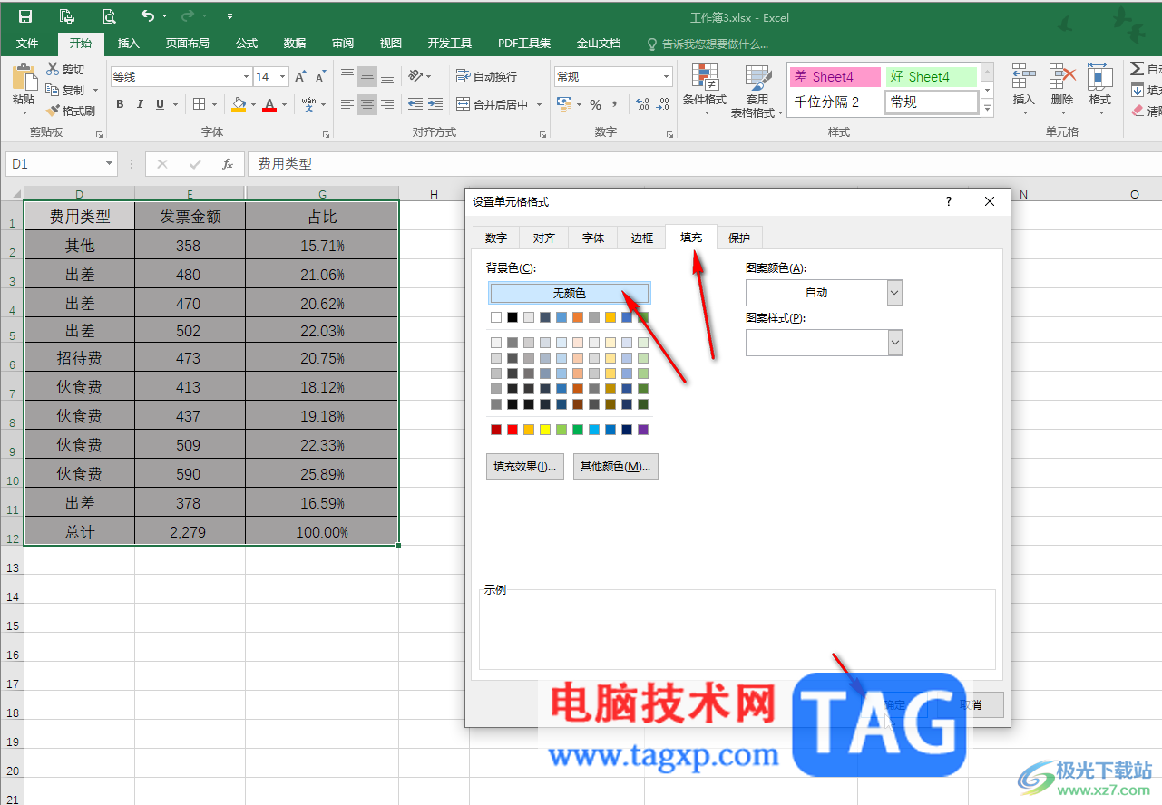Switch to dialog Border (边框) tab
This screenshot has height=805, width=1162.
641,238
